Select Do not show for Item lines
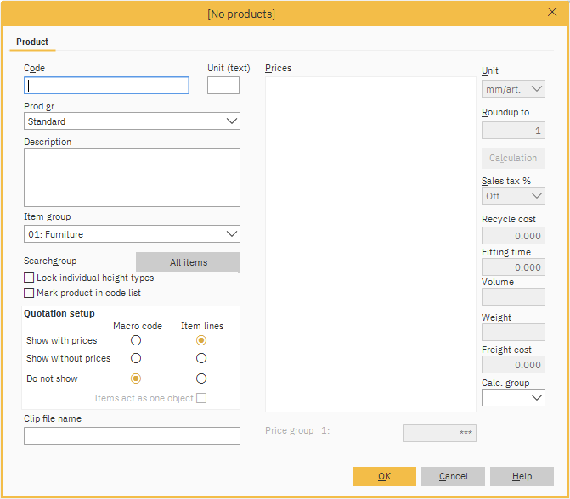Viewport: 570px width, 499px height. point(201,378)
